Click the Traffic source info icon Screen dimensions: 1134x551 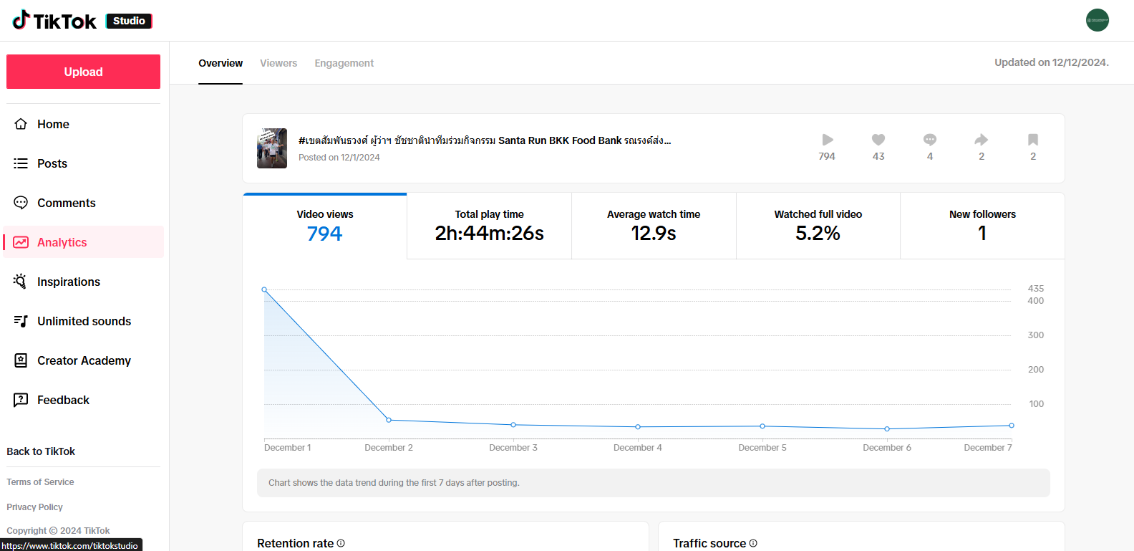[753, 543]
